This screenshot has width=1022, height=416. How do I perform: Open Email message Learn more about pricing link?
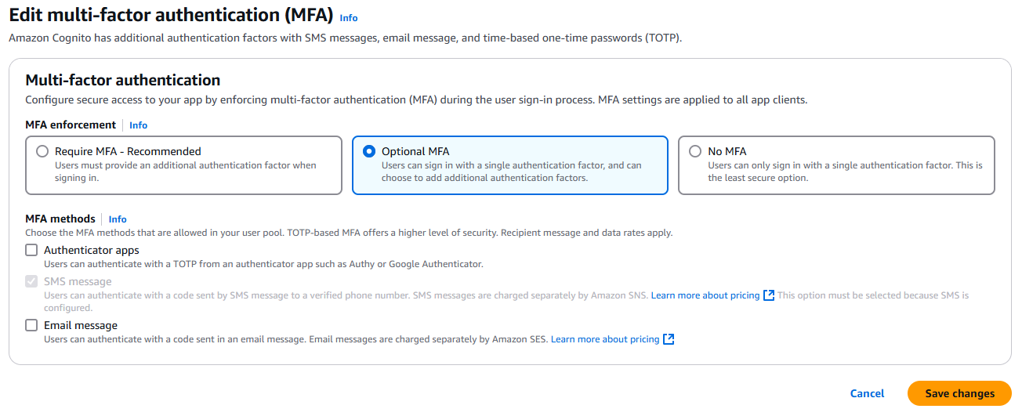point(605,339)
